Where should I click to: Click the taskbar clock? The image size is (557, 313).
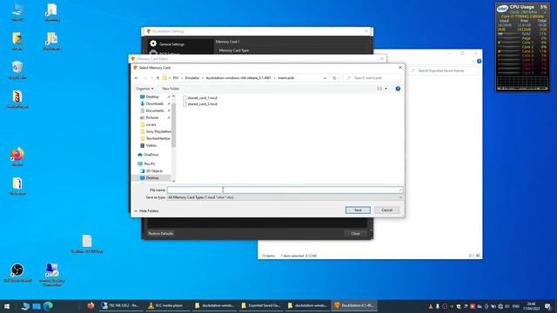[x=532, y=306]
